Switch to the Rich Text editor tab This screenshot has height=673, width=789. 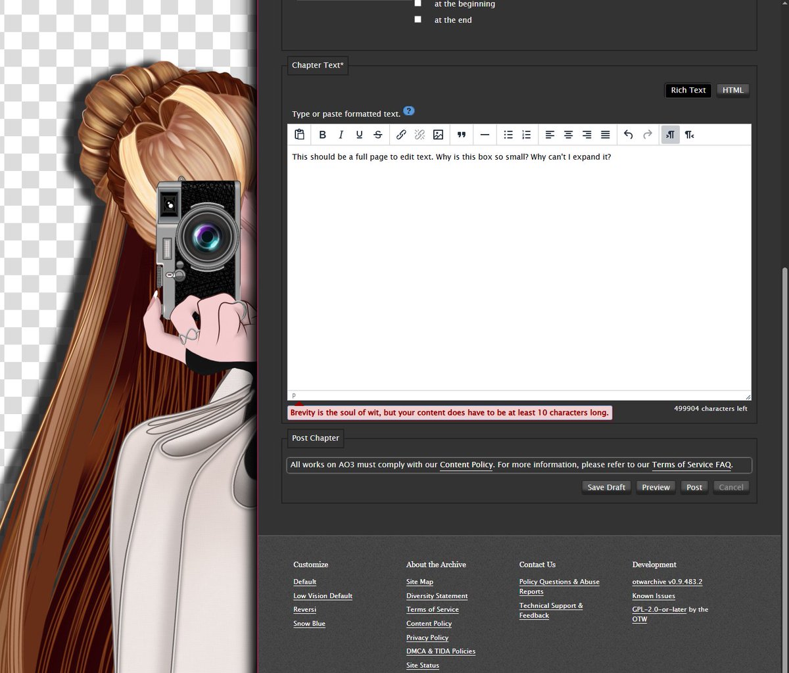[x=688, y=90]
